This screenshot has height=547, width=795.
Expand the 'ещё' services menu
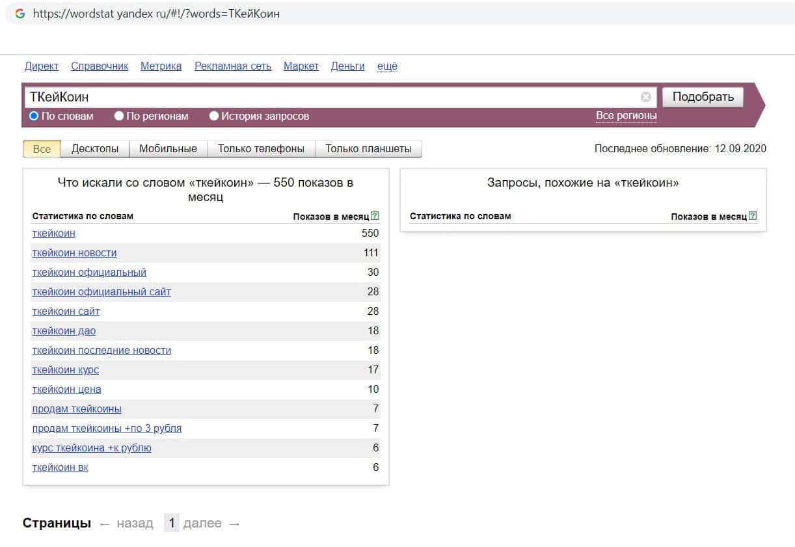387,66
